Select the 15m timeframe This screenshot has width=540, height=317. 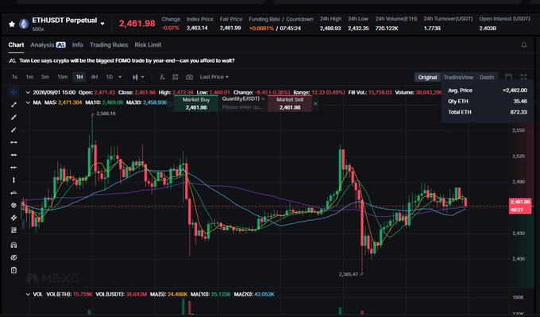pos(62,77)
